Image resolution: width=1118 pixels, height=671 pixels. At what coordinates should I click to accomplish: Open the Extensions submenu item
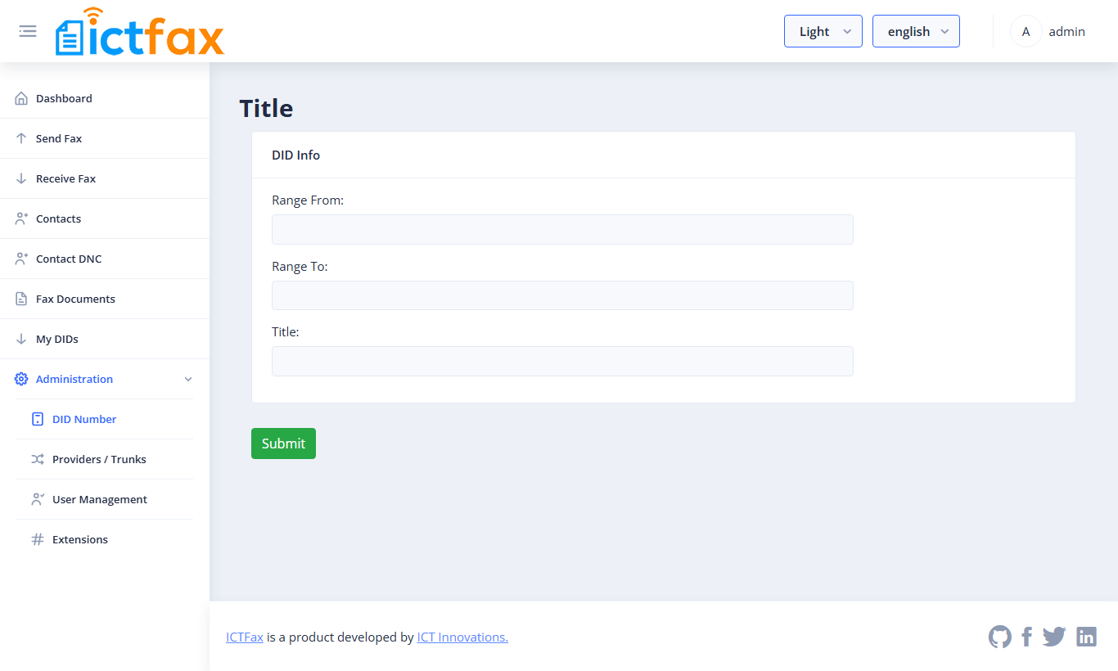(105, 539)
